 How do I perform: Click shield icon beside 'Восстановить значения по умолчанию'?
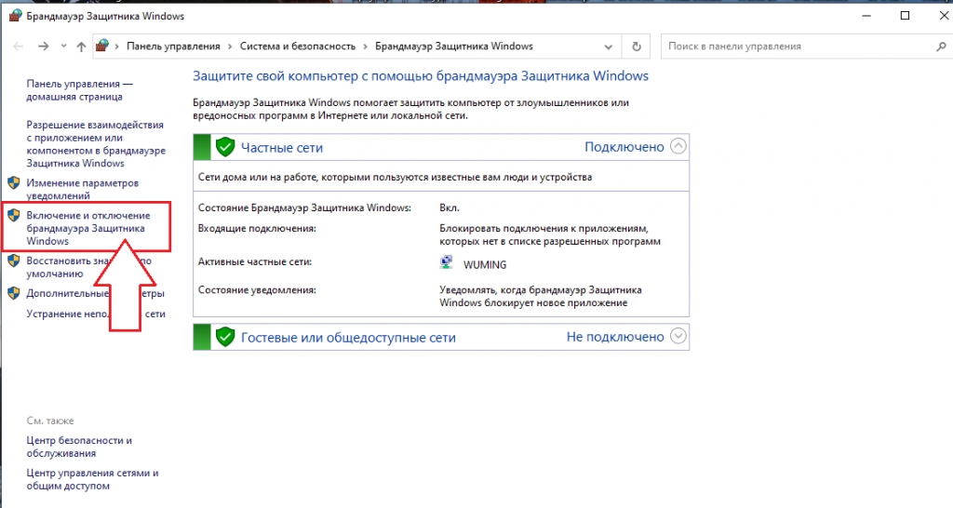click(13, 261)
